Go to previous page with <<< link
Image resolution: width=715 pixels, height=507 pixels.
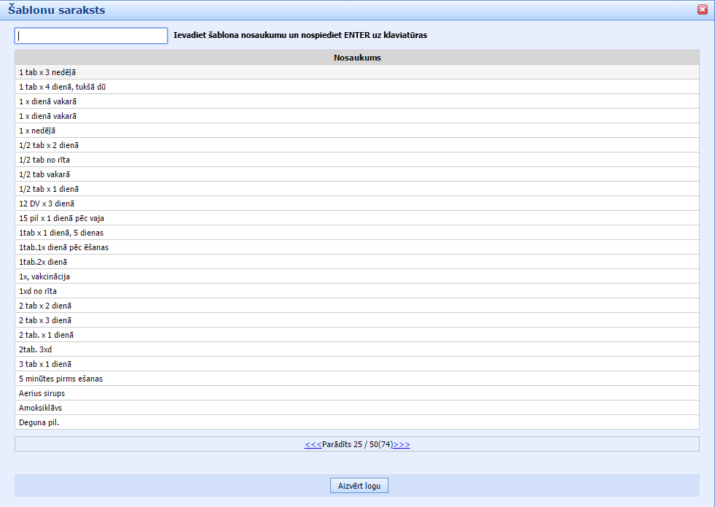pyautogui.click(x=313, y=444)
